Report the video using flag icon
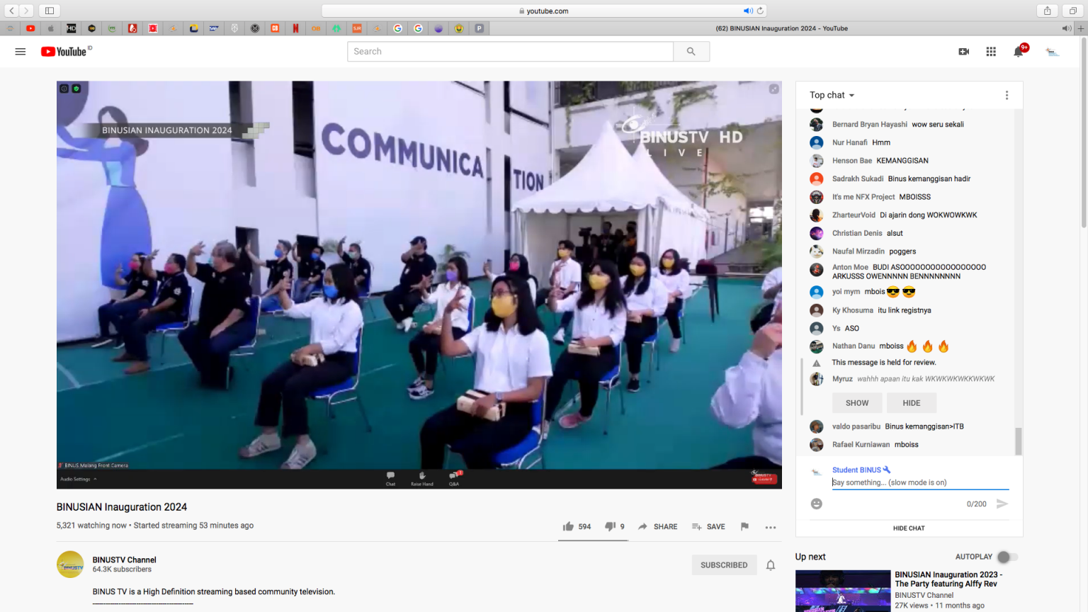1088x612 pixels. [x=744, y=526]
